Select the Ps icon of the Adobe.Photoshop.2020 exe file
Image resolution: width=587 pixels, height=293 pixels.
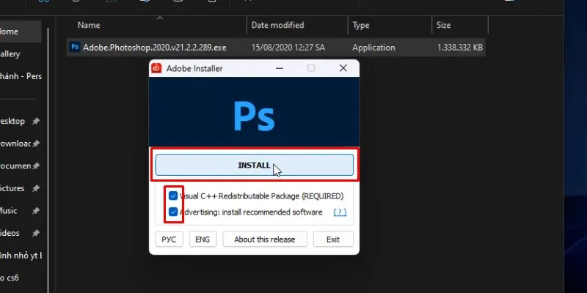click(x=74, y=47)
